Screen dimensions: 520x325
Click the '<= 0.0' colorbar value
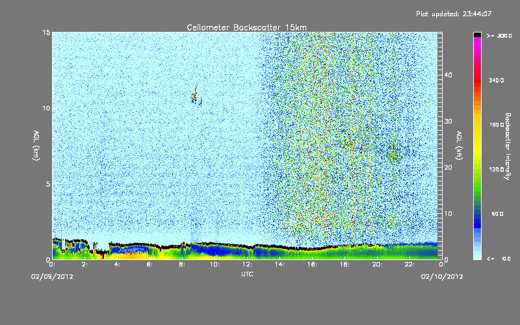(x=499, y=259)
